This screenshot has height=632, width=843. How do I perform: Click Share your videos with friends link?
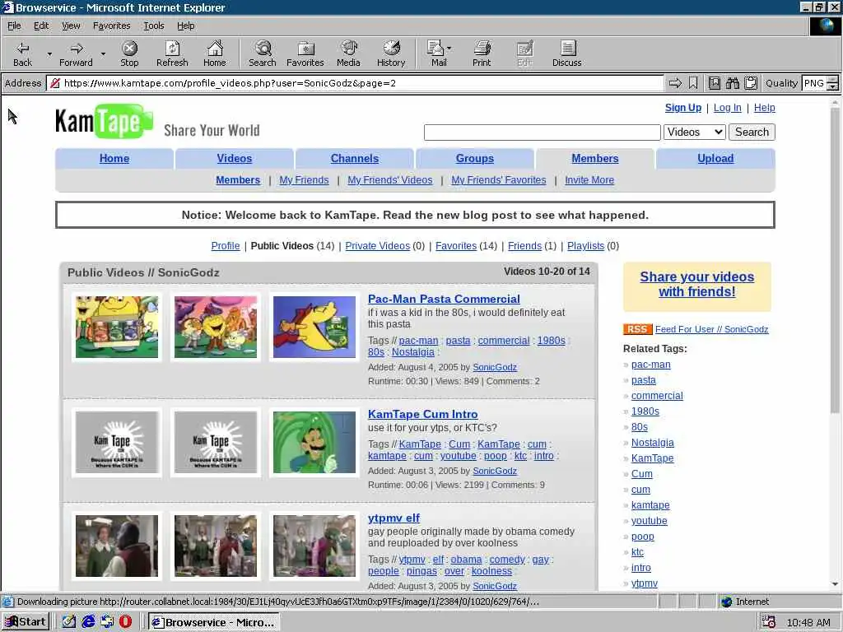point(696,284)
